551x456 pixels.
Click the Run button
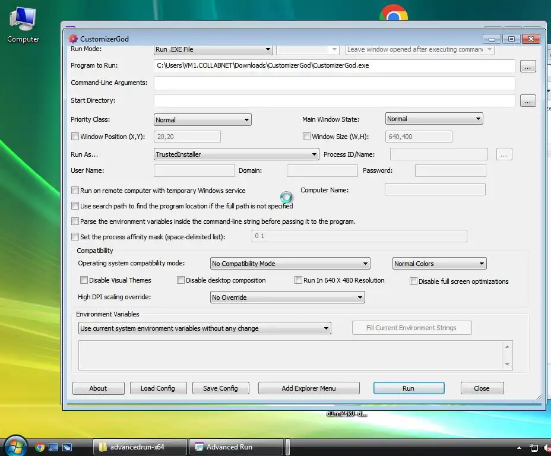[x=408, y=388]
